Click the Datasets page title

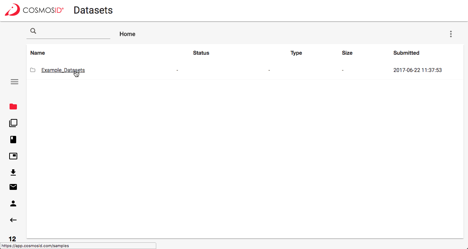93,10
